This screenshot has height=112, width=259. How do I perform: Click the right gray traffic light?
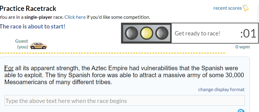point(162,33)
